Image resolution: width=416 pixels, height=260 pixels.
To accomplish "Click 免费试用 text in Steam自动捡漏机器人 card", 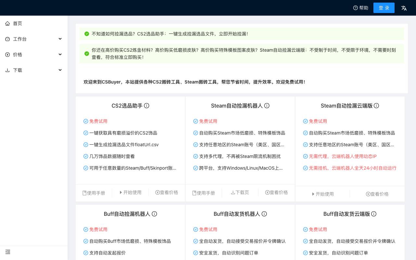I will [208, 121].
